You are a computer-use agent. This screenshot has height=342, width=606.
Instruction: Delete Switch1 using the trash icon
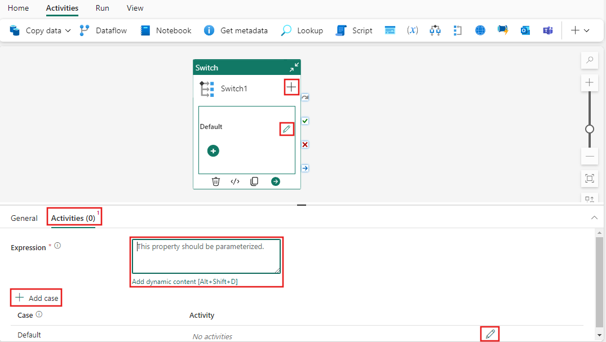click(x=216, y=181)
